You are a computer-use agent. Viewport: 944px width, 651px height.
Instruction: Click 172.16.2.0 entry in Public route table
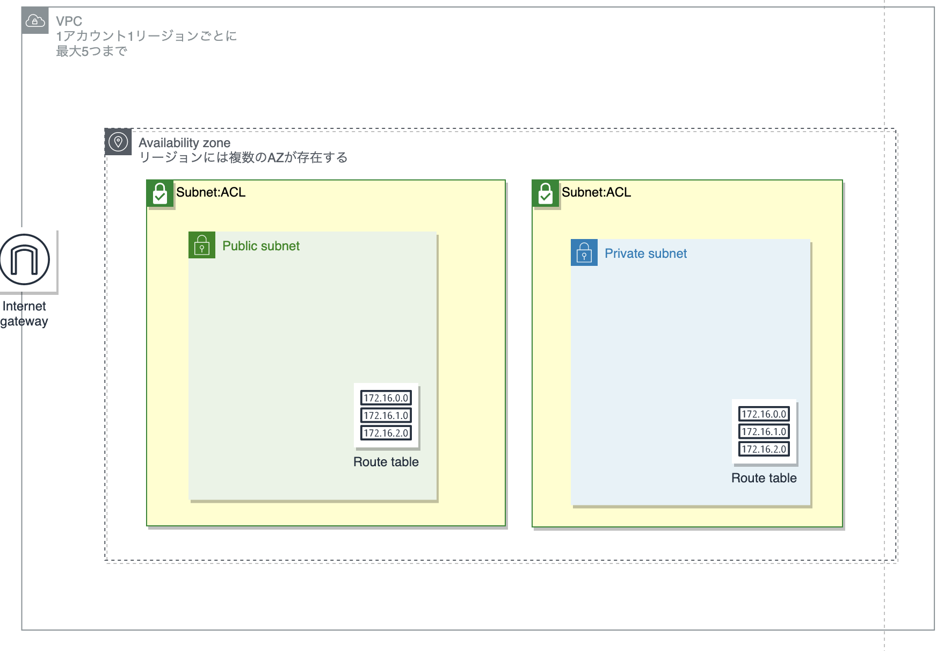(x=386, y=433)
